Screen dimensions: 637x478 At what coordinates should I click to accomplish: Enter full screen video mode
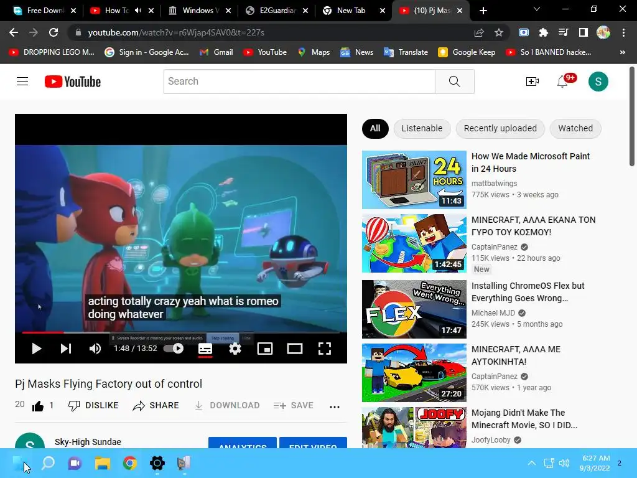pyautogui.click(x=325, y=349)
